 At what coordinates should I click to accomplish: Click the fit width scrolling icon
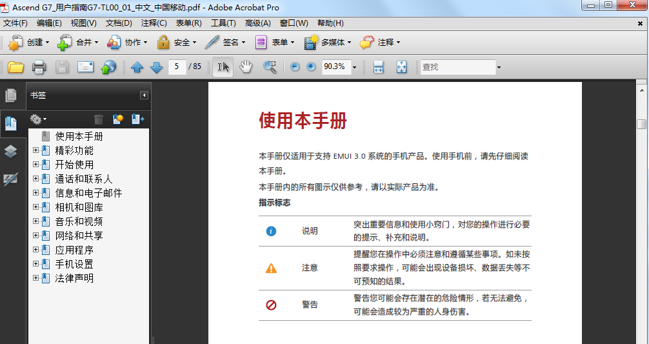coord(378,66)
